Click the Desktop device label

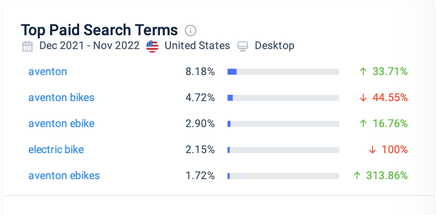click(x=274, y=46)
